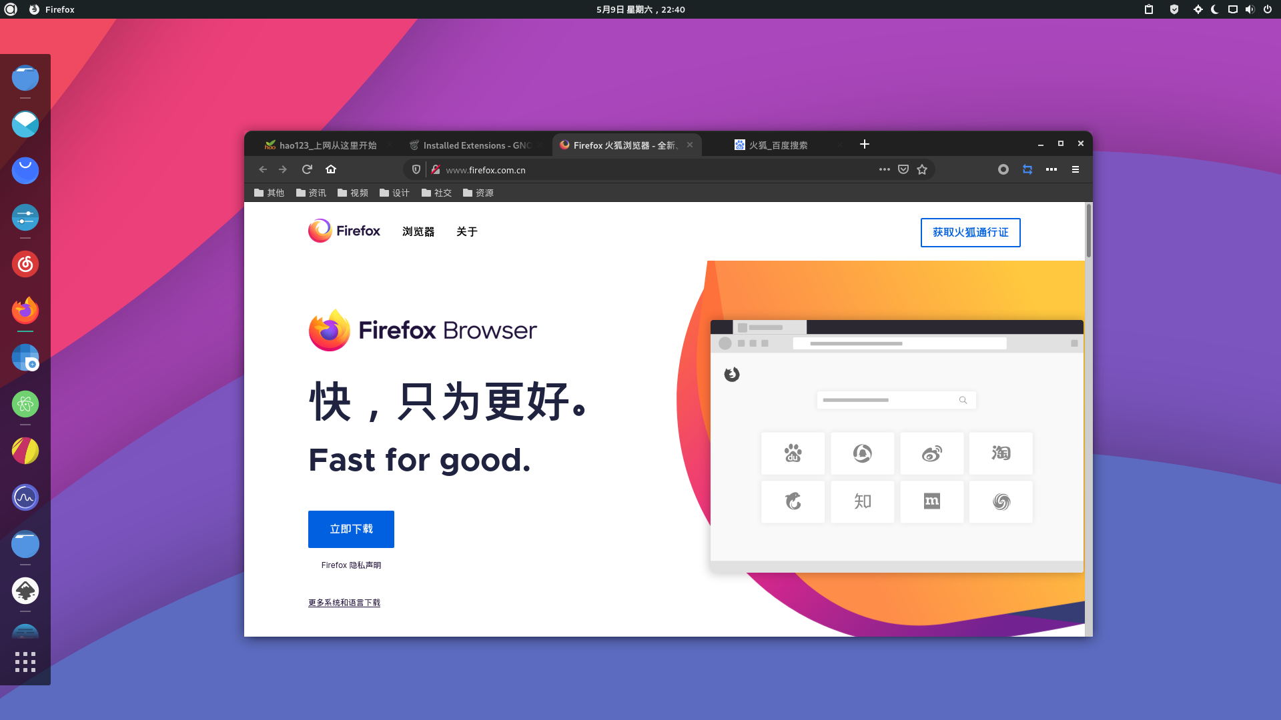This screenshot has height=720, width=1281.
Task: Open the Show Applications grid in the dock
Action: pyautogui.click(x=25, y=662)
